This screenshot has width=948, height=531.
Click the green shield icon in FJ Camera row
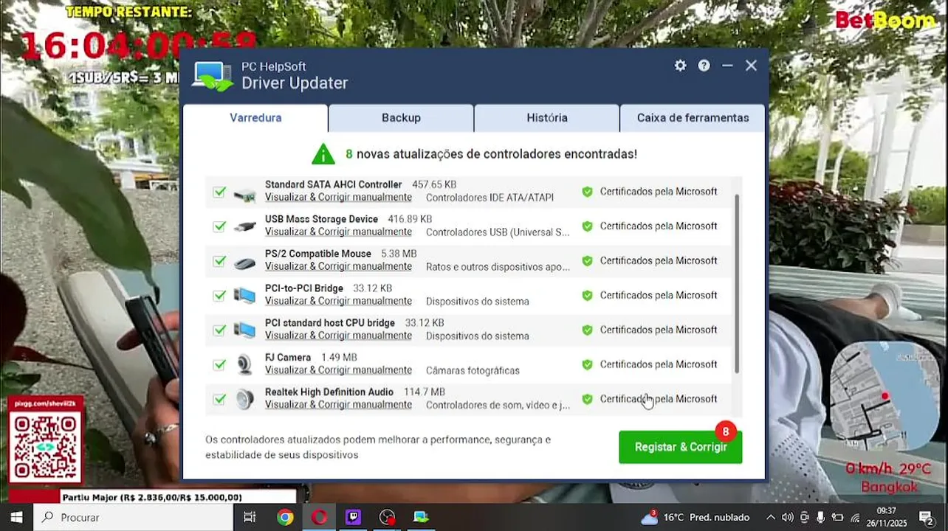tap(587, 364)
